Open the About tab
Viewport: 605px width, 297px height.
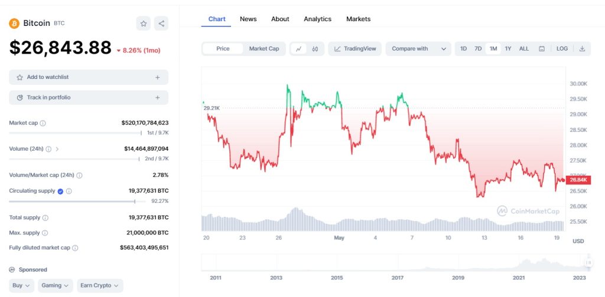pyautogui.click(x=280, y=19)
